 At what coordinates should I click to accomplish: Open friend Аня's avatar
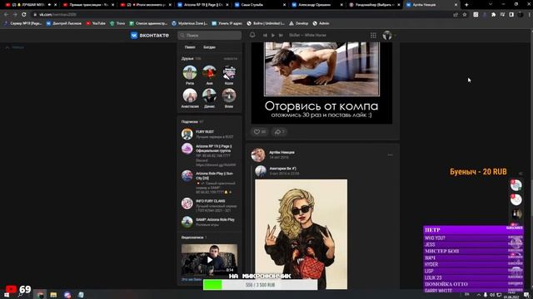(209, 72)
